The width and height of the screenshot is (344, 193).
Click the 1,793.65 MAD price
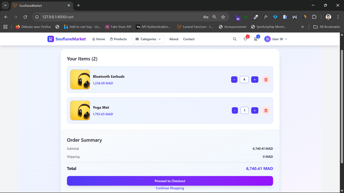pos(103,114)
